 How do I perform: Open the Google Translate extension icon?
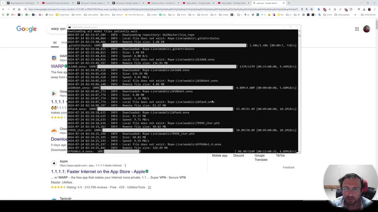point(319,9)
